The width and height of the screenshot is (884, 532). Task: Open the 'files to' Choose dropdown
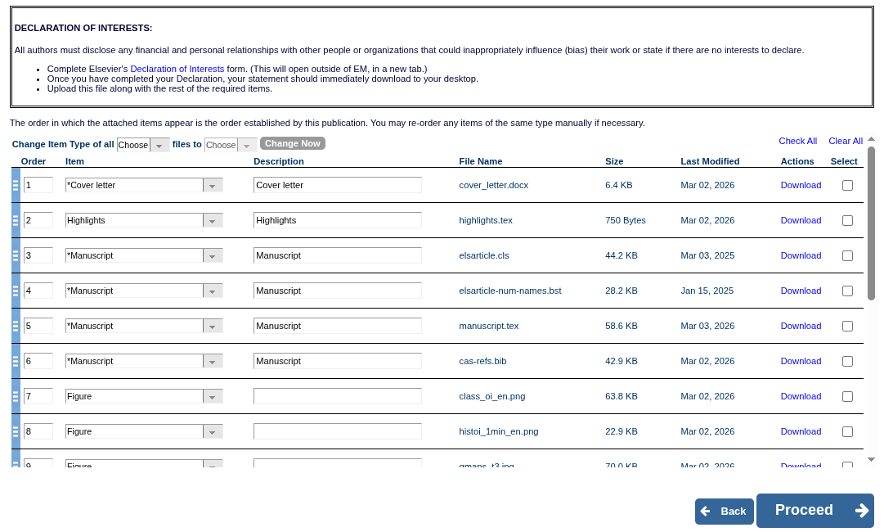[x=247, y=144]
